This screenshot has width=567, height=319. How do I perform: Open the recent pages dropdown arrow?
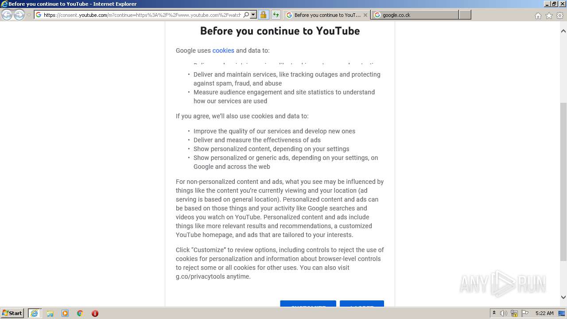pos(29,15)
